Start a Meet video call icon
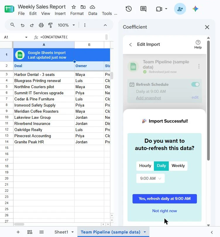This screenshot has width=220, height=237. [159, 9]
